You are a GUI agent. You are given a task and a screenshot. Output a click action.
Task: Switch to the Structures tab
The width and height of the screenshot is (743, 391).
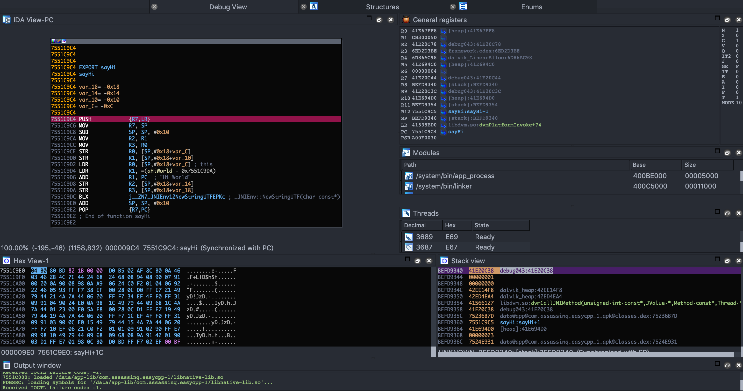point(382,7)
